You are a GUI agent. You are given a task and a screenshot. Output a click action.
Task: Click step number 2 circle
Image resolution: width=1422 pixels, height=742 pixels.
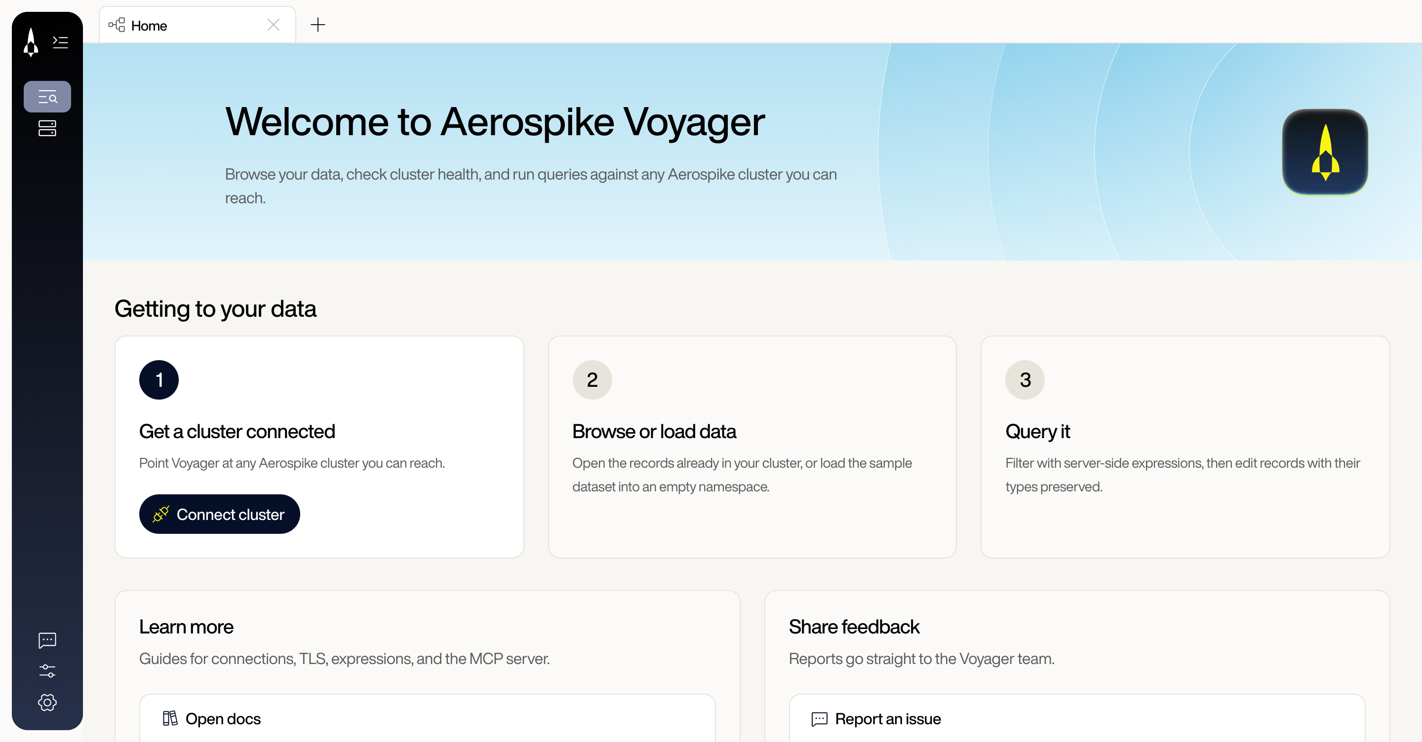pyautogui.click(x=592, y=379)
